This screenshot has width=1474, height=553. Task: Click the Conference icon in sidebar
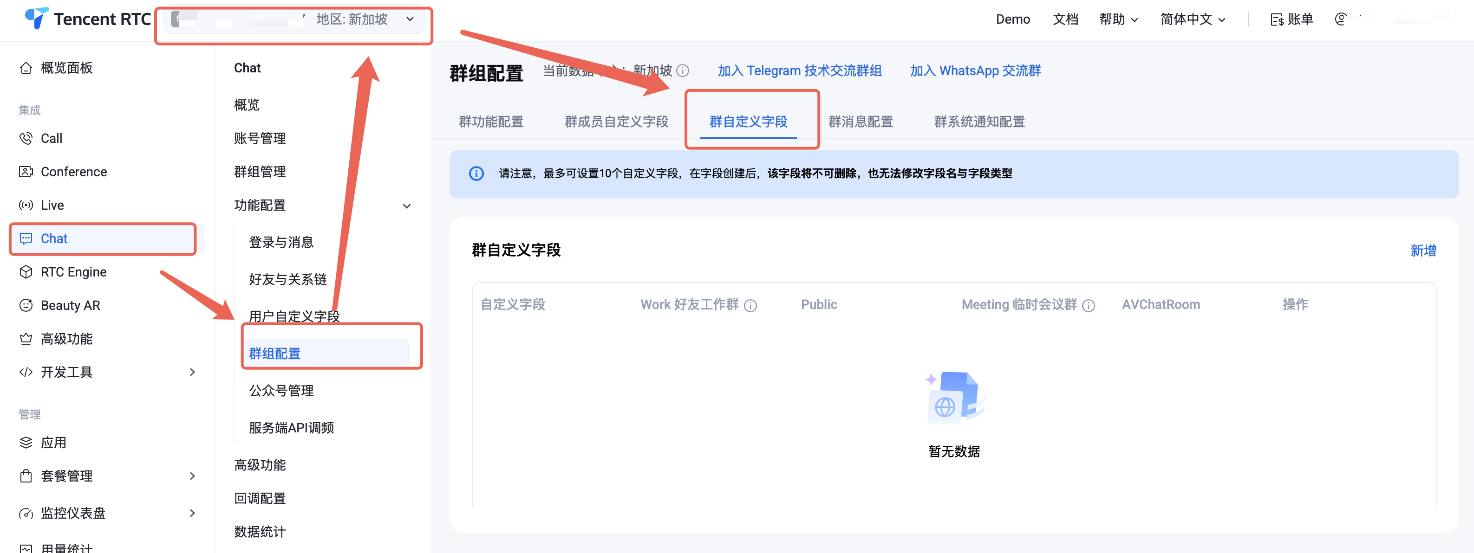click(x=26, y=172)
